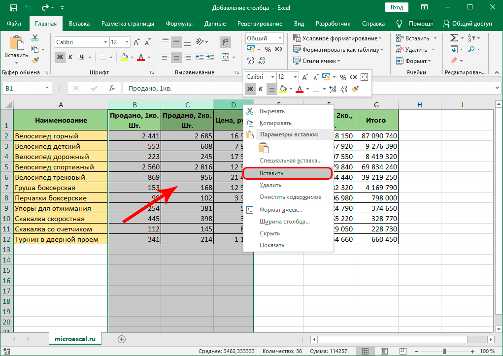Open the Общий number format dropdown
This screenshot has width=503, height=356.
point(264,38)
